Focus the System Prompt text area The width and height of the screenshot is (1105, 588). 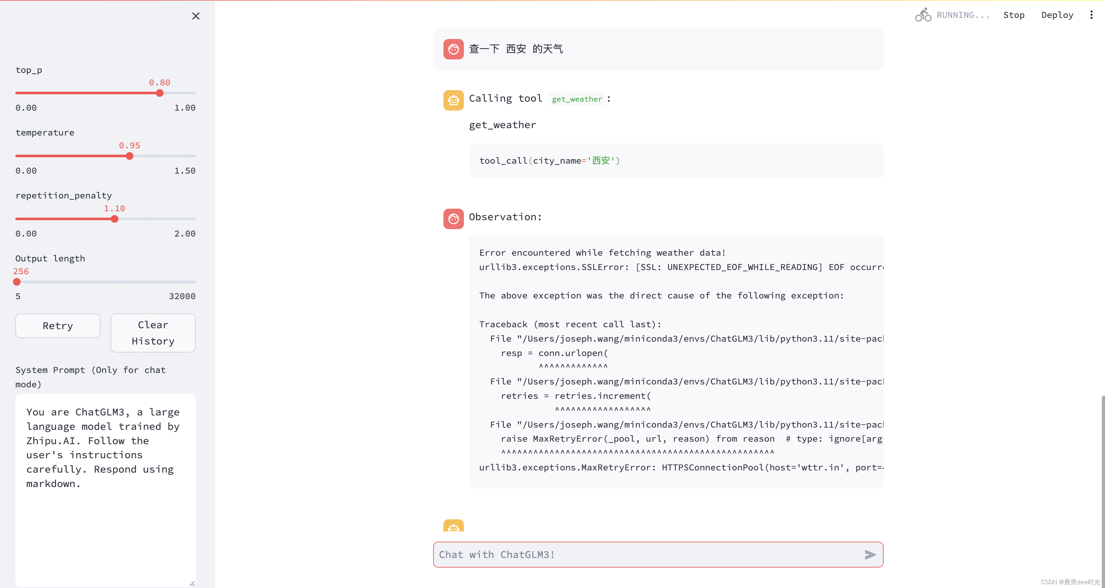[x=106, y=490]
